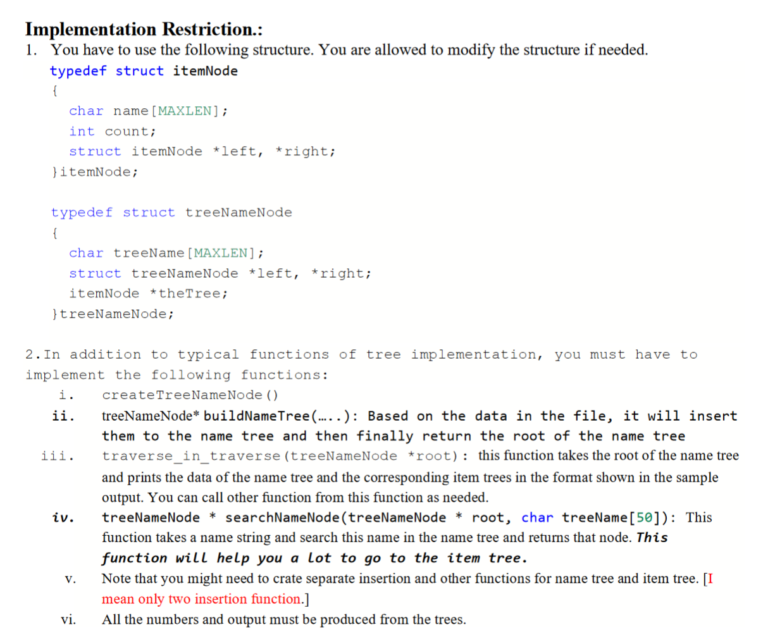Image resolution: width=763 pixels, height=632 pixels.
Task: Click the line 'itemNode *theTree;'
Action: [149, 294]
